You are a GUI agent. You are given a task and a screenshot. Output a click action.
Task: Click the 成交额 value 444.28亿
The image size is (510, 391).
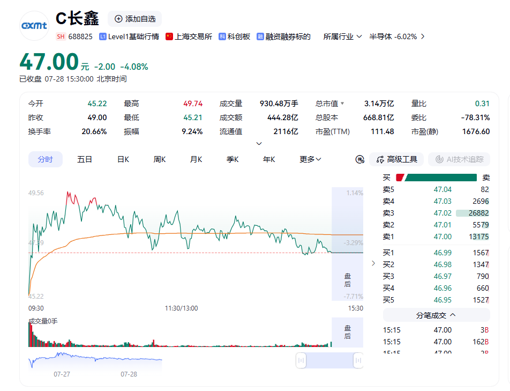[283, 117]
